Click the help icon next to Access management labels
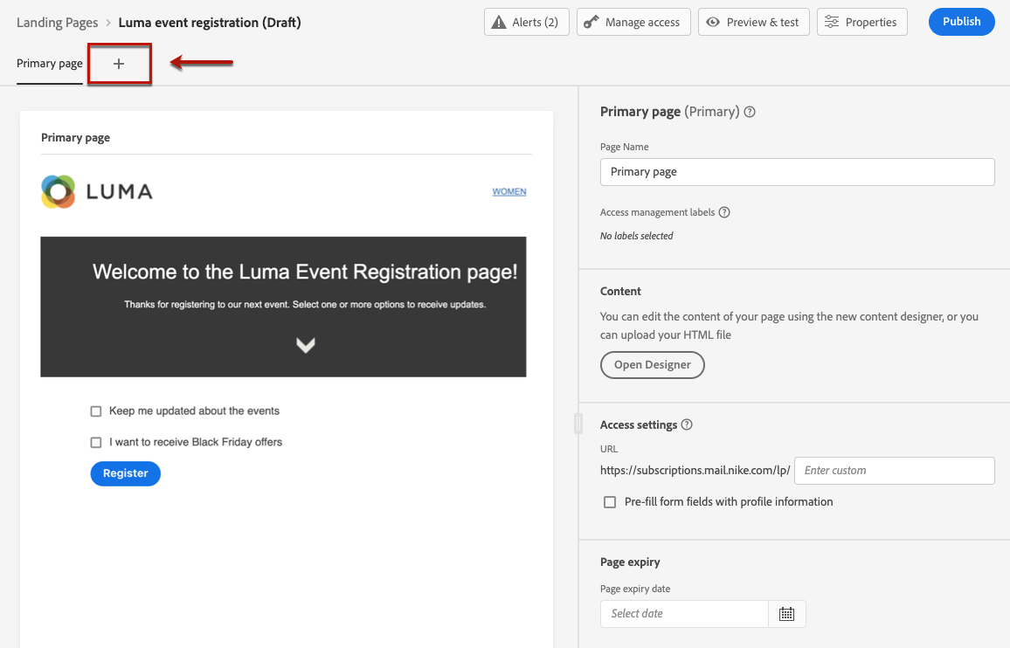Screen dimensions: 1010x648 pos(724,212)
